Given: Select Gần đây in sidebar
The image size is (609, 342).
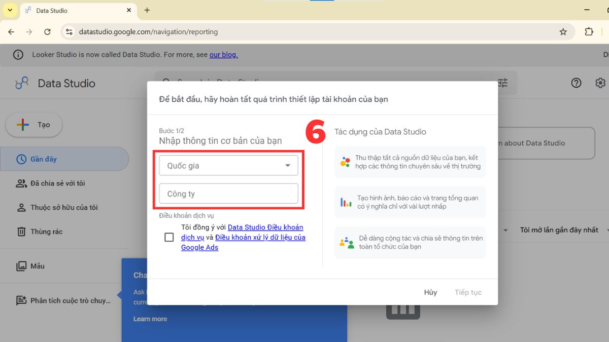Looking at the screenshot, I should point(64,159).
